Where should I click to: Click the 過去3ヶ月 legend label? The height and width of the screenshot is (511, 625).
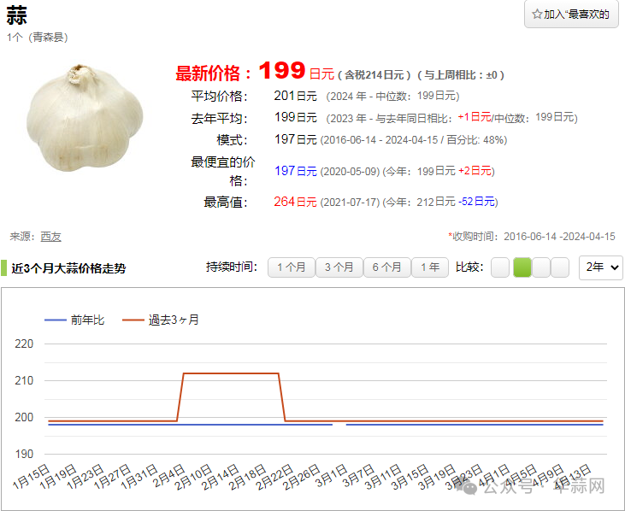pos(174,320)
